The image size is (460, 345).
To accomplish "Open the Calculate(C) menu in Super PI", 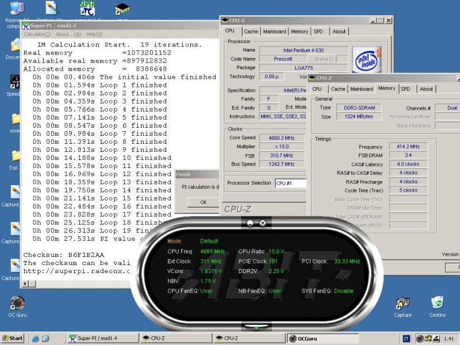I will point(37,34).
